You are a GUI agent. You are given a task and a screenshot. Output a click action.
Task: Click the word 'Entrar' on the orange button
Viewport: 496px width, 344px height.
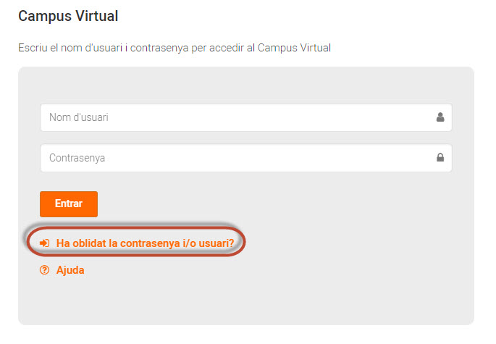coord(69,204)
